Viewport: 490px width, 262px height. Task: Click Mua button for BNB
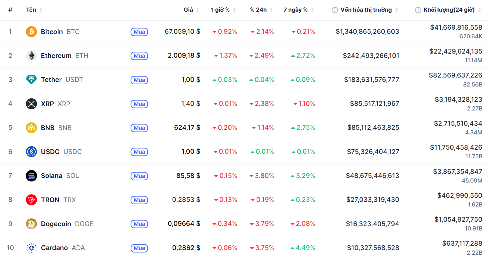coord(139,128)
